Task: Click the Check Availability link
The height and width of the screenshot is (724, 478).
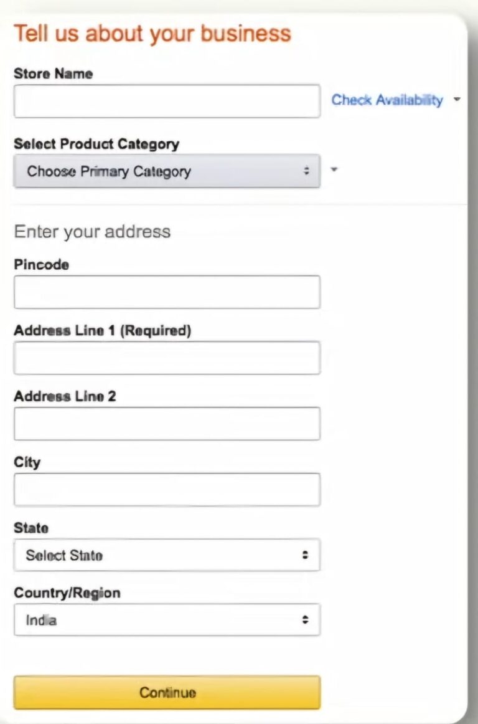Action: coord(387,100)
